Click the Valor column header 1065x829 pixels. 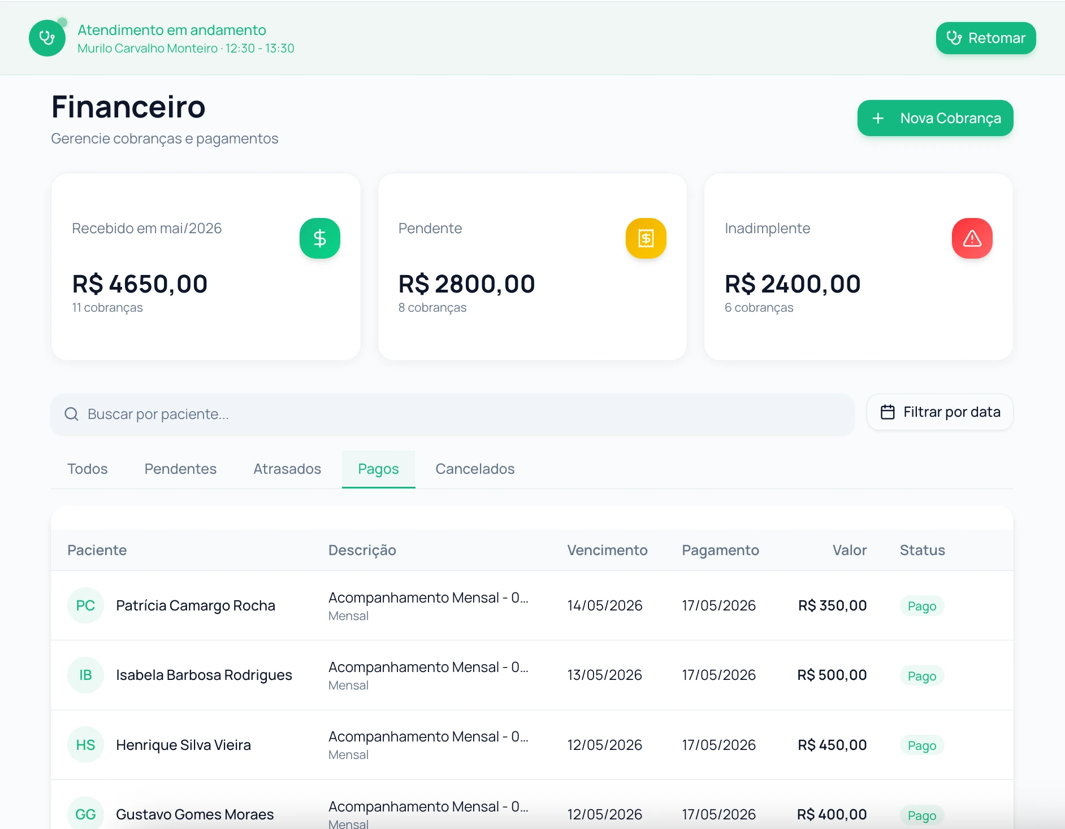point(849,550)
